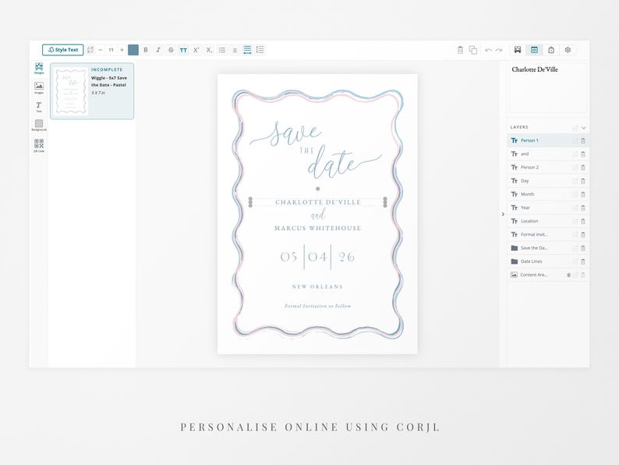Screen dimensions: 619x465
Task: Delete the Location layer
Action: click(583, 222)
